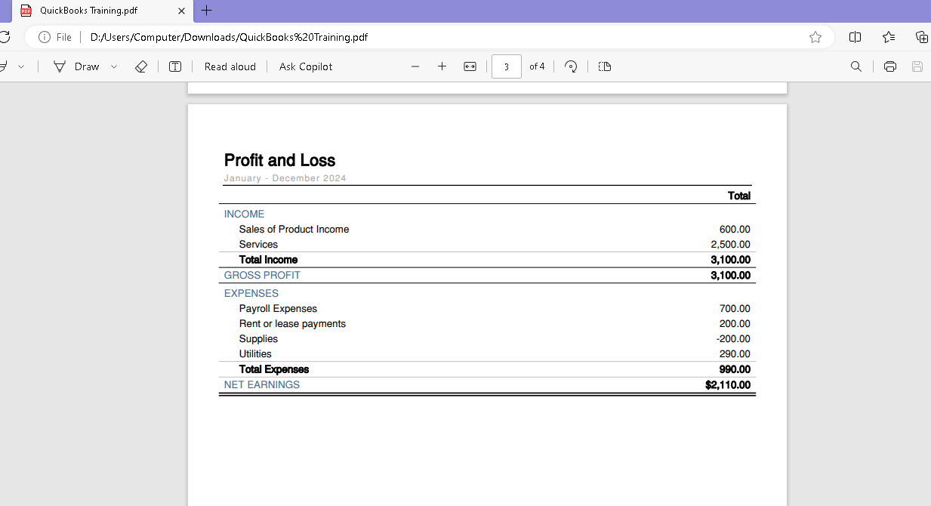931x506 pixels.
Task: Click the Supplies row label
Action: (258, 338)
